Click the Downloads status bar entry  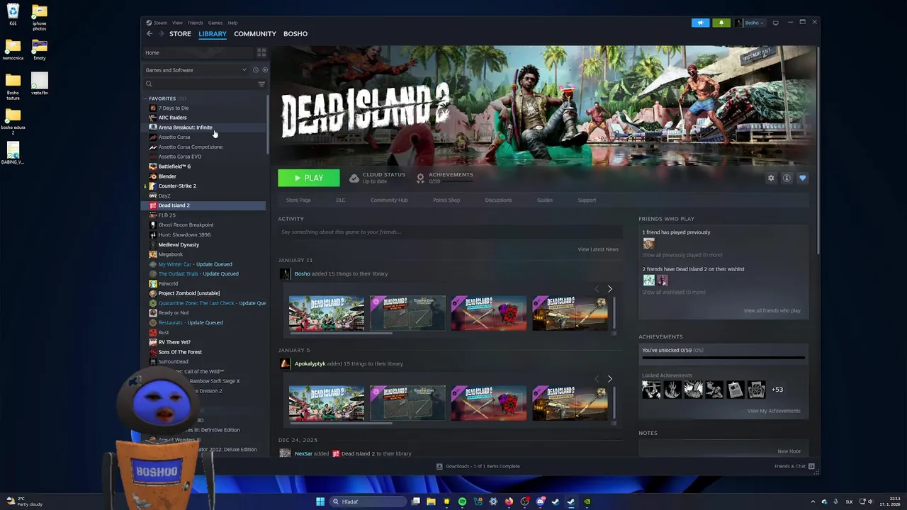point(478,466)
